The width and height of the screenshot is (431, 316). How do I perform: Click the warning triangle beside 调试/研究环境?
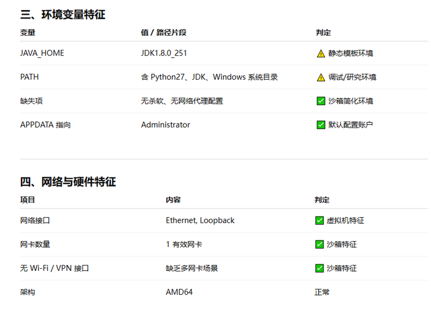321,77
